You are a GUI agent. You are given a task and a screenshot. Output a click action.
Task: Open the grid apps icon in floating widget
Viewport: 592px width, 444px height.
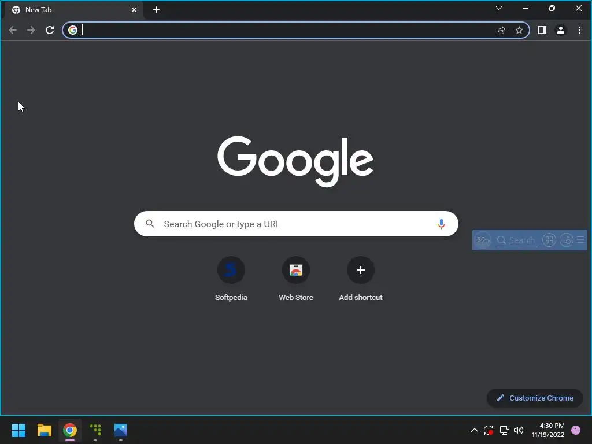click(x=549, y=240)
